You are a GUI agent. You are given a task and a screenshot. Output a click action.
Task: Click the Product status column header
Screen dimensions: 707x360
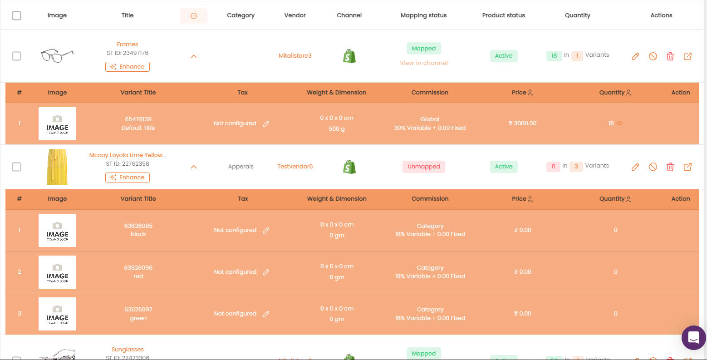click(504, 15)
